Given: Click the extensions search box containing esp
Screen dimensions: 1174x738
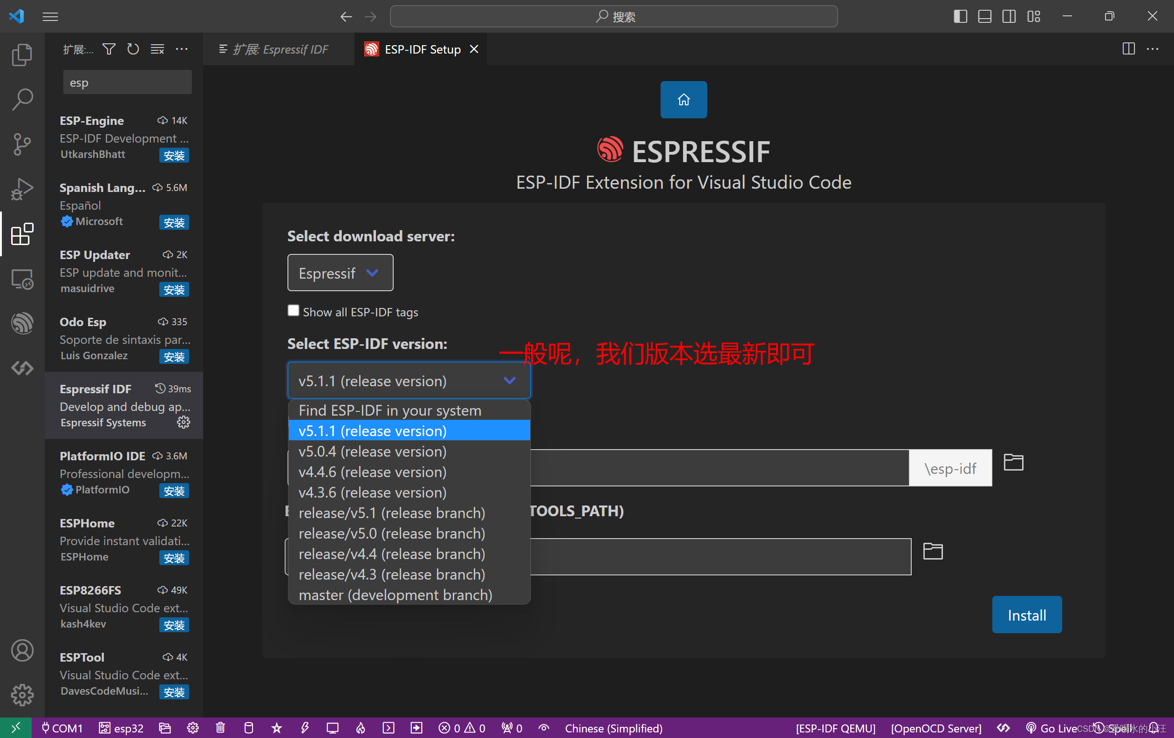Looking at the screenshot, I should [127, 82].
